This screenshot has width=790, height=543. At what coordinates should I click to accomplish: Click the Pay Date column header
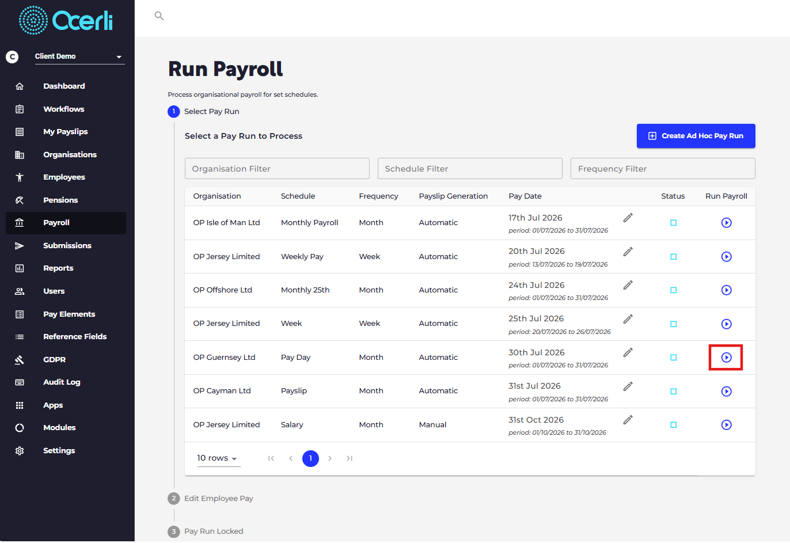point(525,196)
